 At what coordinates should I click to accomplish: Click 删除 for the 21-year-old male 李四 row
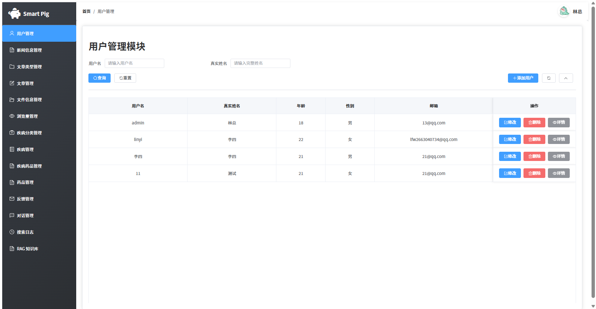click(x=534, y=157)
